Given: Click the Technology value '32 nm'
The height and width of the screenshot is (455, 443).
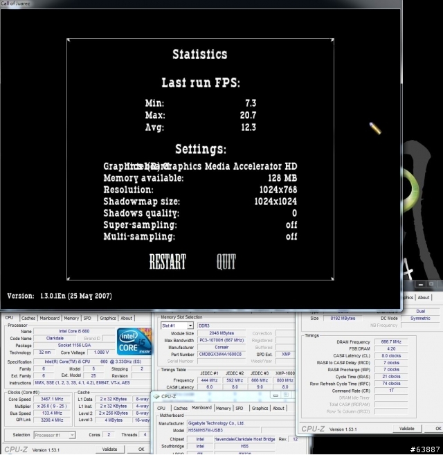Looking at the screenshot, I should pyautogui.click(x=45, y=353).
